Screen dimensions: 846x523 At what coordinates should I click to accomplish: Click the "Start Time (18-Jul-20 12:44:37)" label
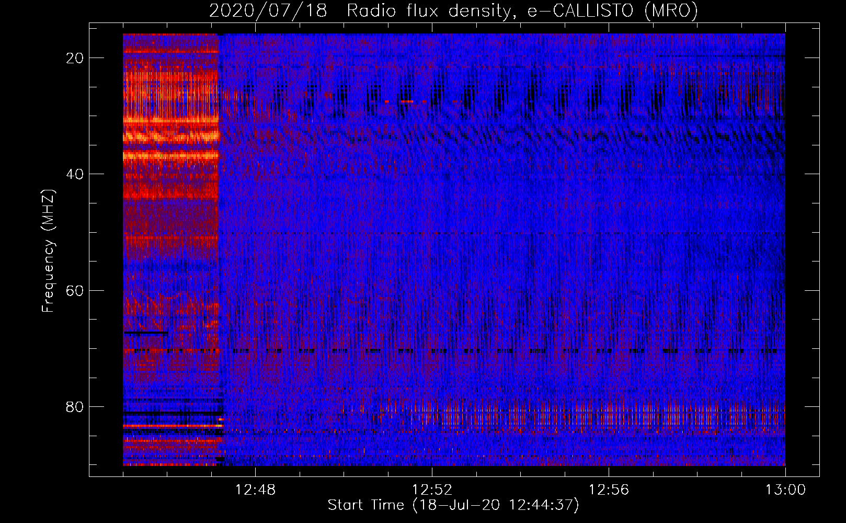(x=453, y=505)
